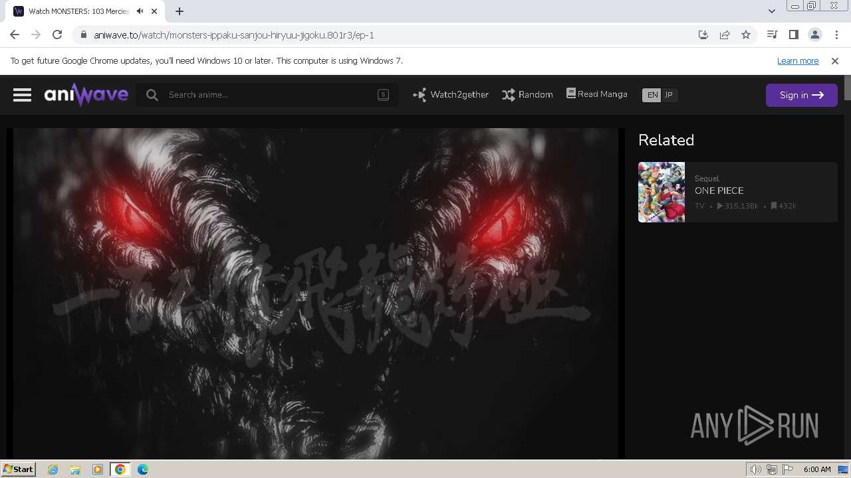Screen dimensions: 851x478
Task: Expand the tab search dropdown
Action: (771, 11)
